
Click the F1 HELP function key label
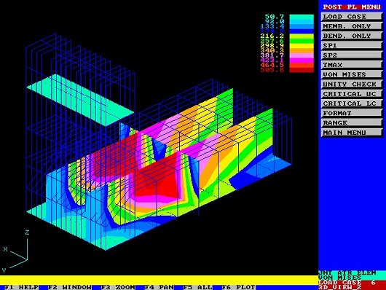tap(21, 287)
